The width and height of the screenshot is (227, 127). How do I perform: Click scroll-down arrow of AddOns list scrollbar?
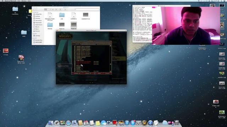(x=111, y=71)
